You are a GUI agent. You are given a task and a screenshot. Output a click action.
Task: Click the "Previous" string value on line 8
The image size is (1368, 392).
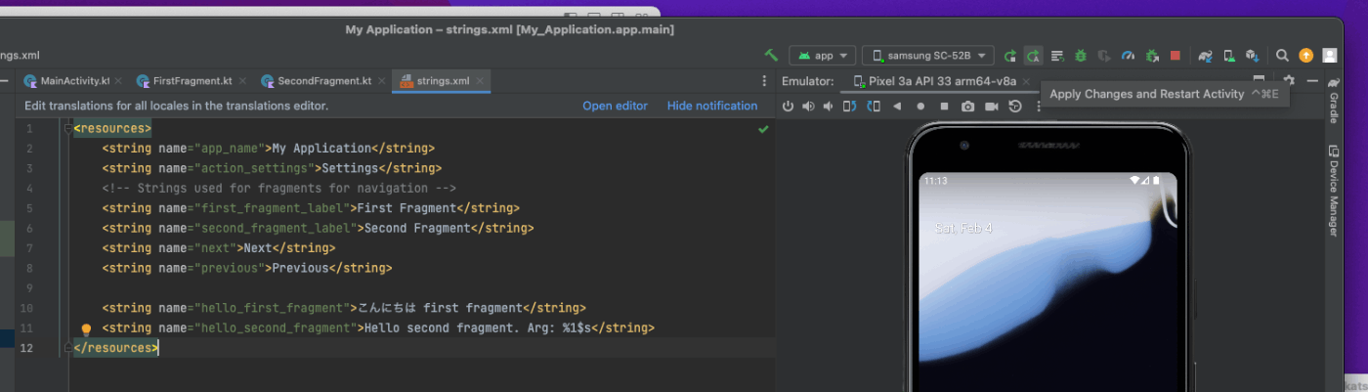(x=301, y=268)
